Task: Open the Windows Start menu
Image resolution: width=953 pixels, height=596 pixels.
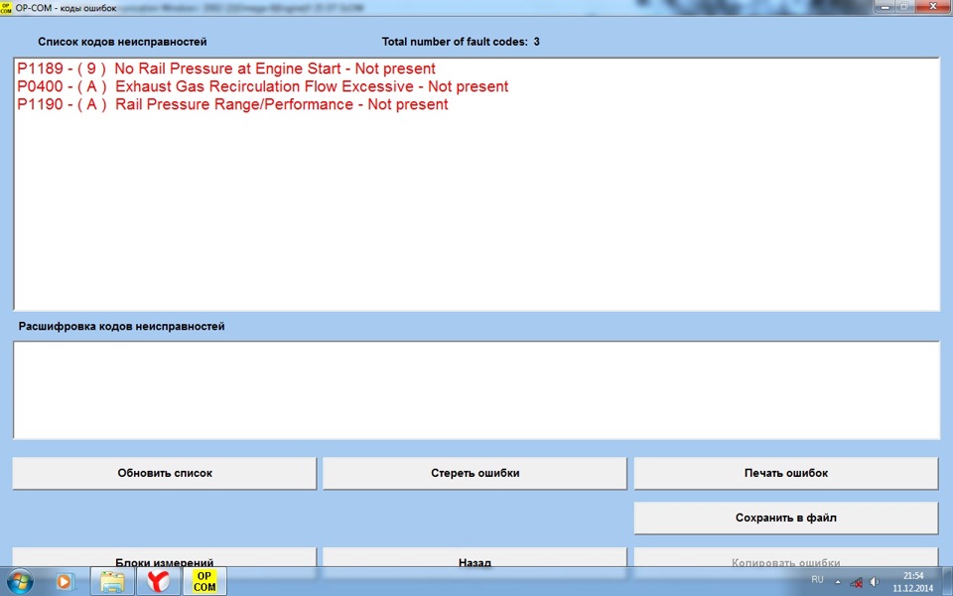Action: coord(20,581)
